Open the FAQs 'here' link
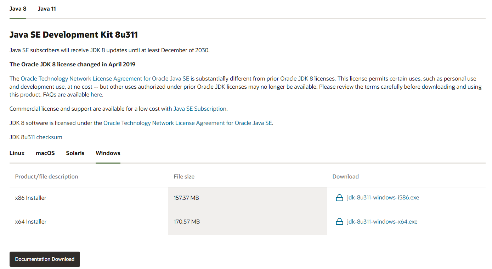 click(x=96, y=95)
